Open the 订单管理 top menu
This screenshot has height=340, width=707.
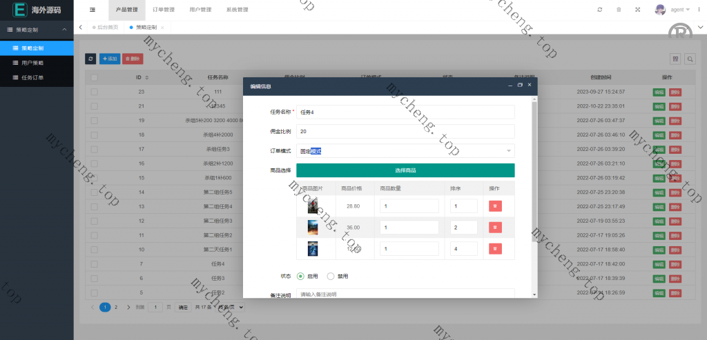(163, 10)
